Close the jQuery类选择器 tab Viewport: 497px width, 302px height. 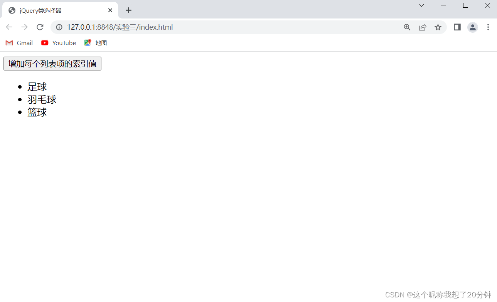[110, 10]
